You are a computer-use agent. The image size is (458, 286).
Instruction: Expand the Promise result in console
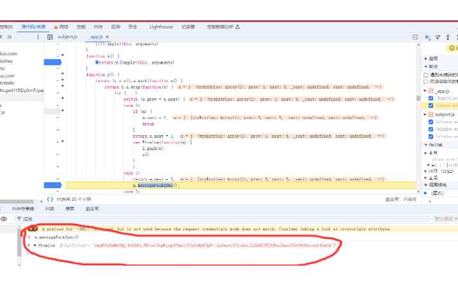tap(35, 245)
